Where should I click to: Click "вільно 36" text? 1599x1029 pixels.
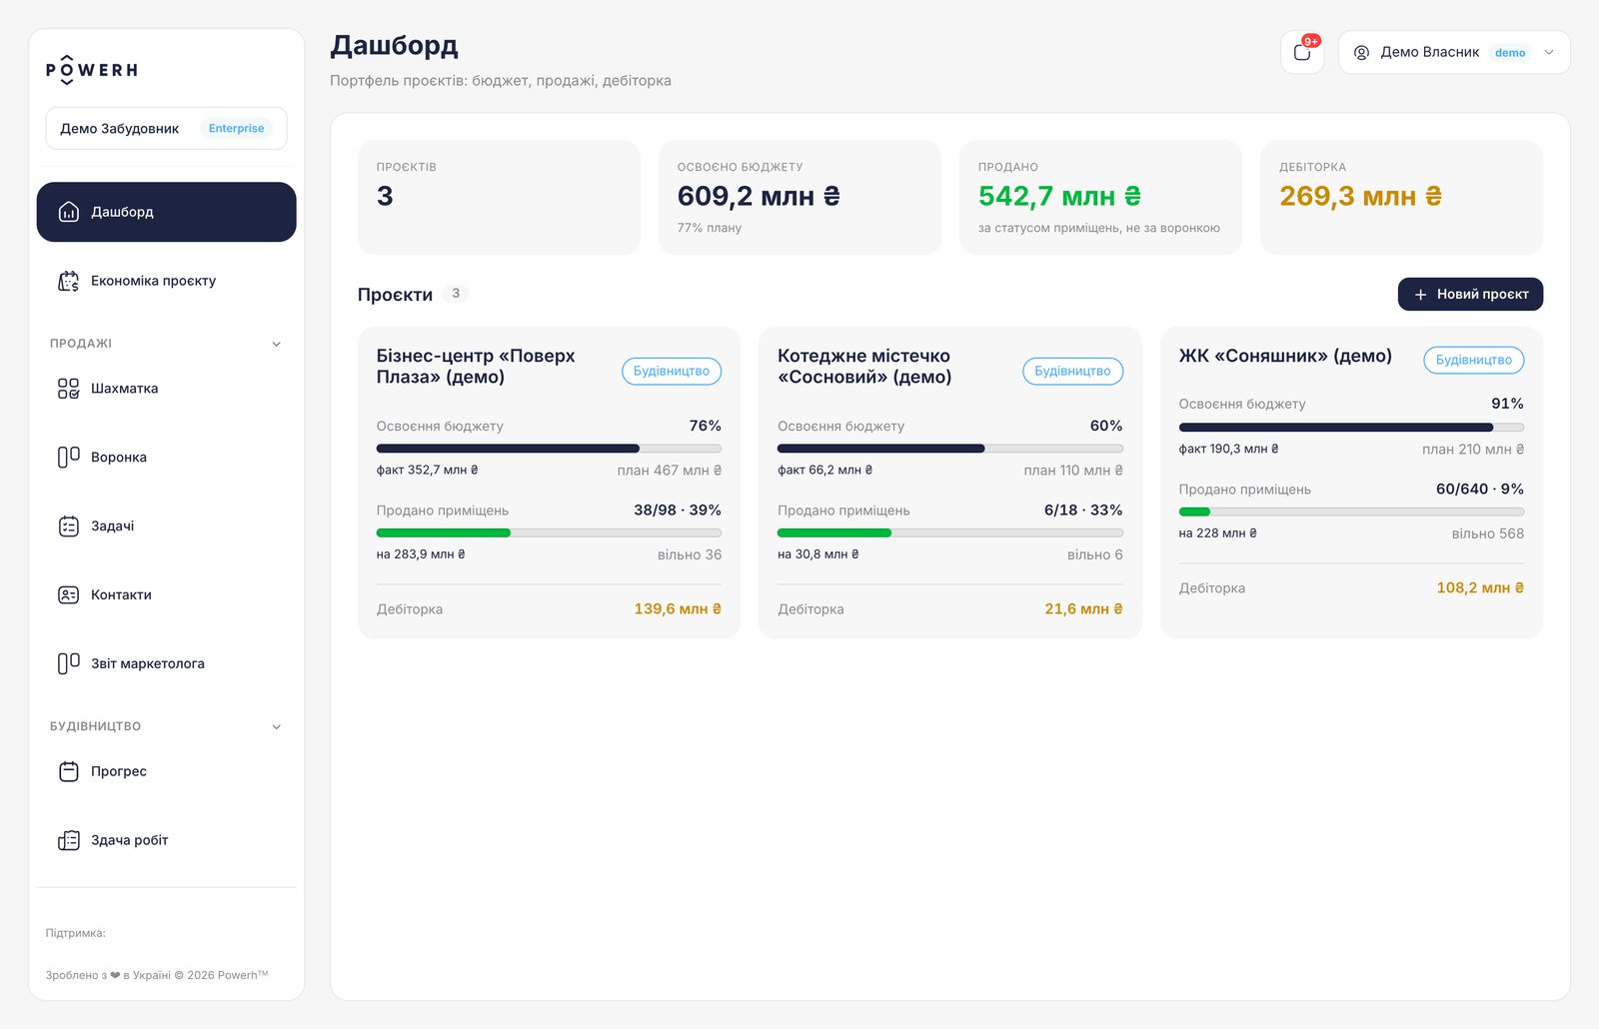click(x=690, y=554)
